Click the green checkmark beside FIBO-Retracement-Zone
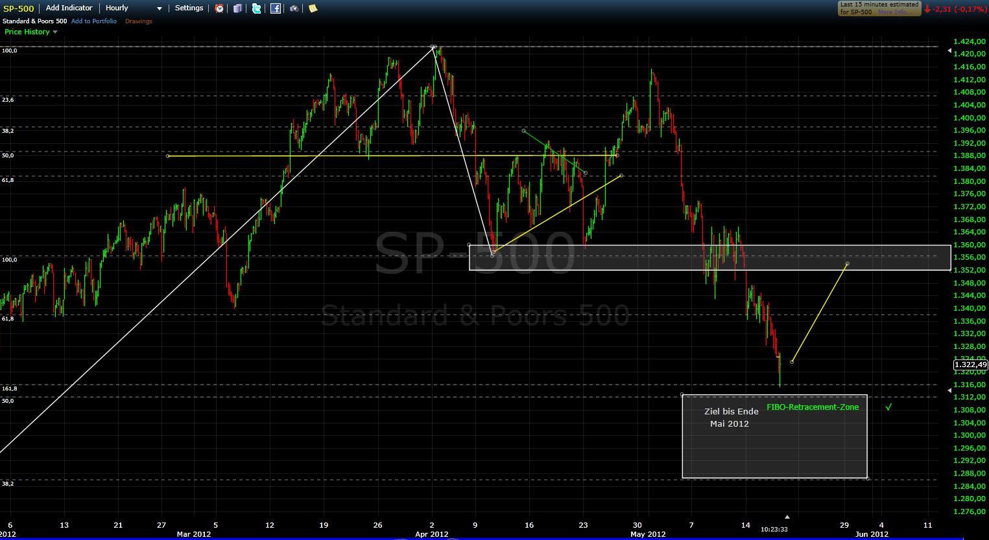The height and width of the screenshot is (540, 989). tap(888, 407)
